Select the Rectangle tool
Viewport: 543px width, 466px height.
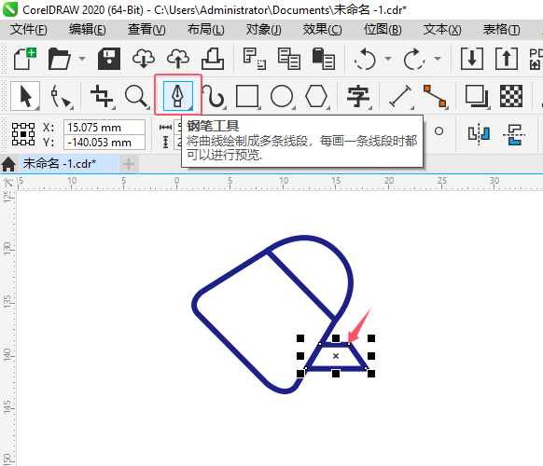[247, 96]
